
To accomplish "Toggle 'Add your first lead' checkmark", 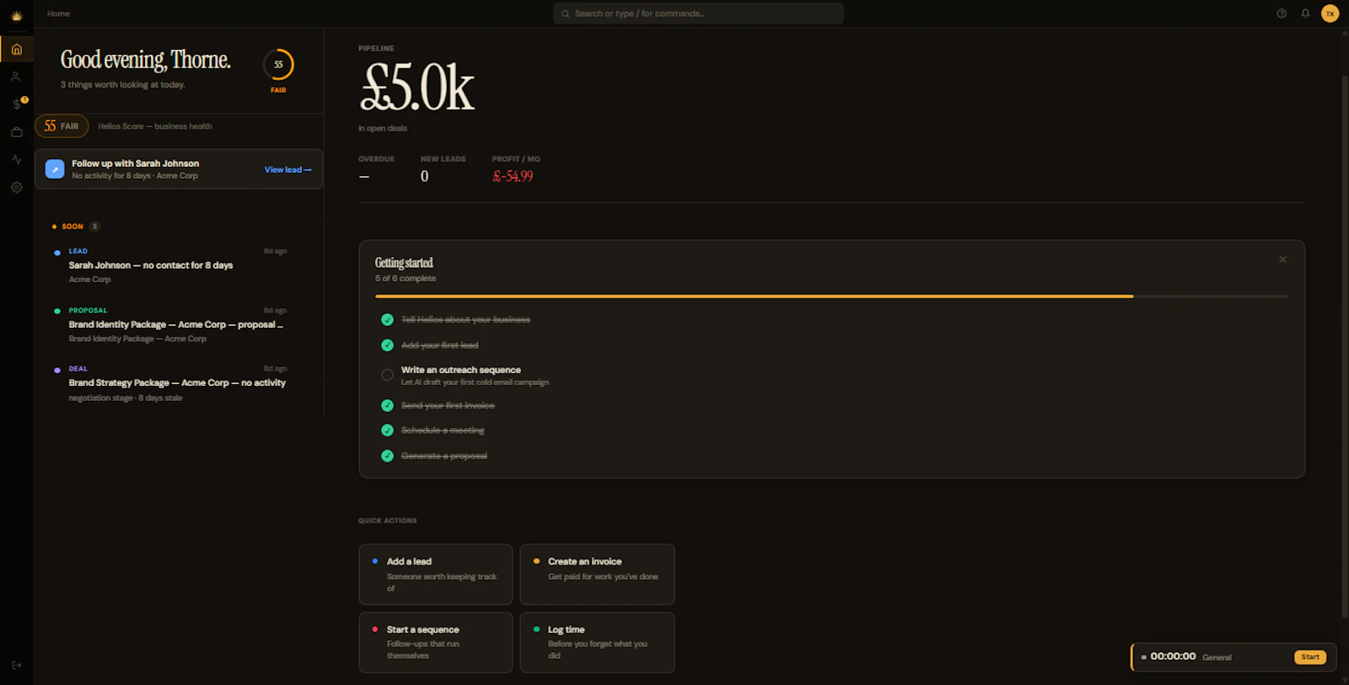I will tap(387, 345).
